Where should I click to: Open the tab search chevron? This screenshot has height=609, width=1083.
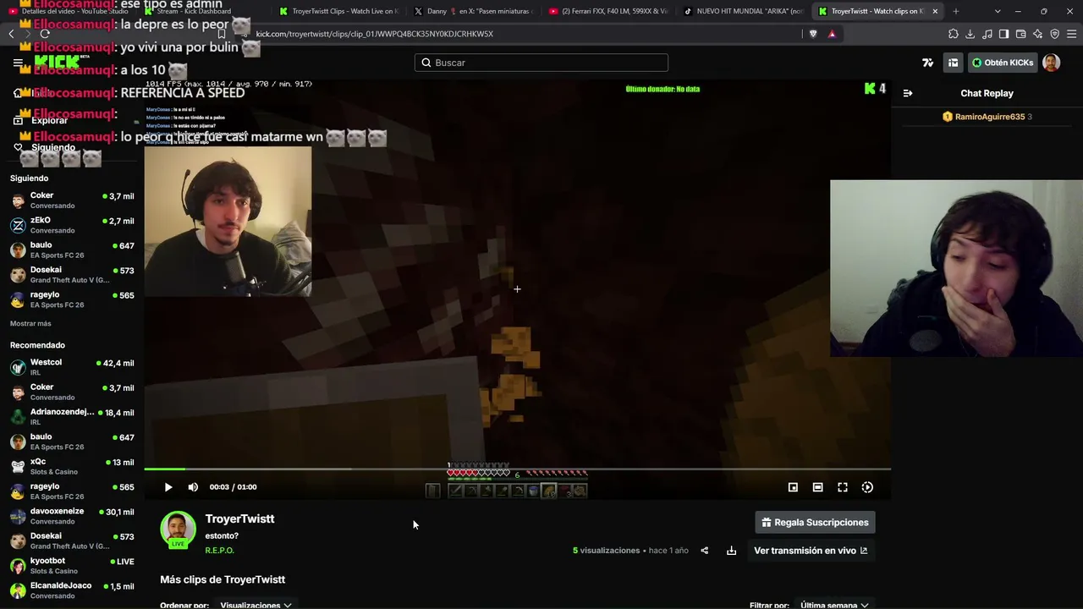tap(998, 11)
